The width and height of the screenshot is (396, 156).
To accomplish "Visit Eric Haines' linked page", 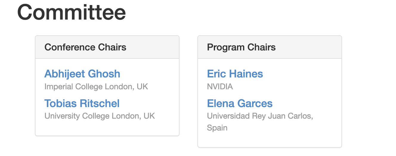I will (x=235, y=74).
